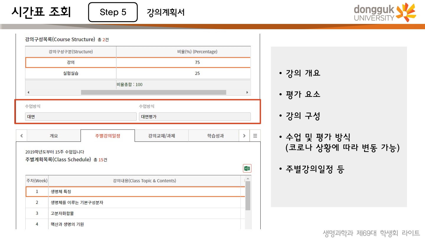Click up arrow of class schedule scrollbar
425x239 pixels.
click(248, 178)
